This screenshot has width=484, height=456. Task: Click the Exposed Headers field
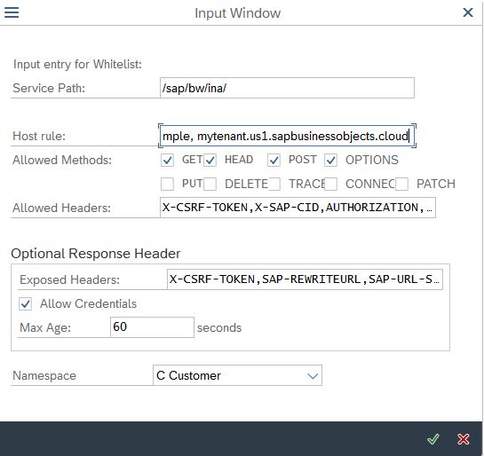305,279
